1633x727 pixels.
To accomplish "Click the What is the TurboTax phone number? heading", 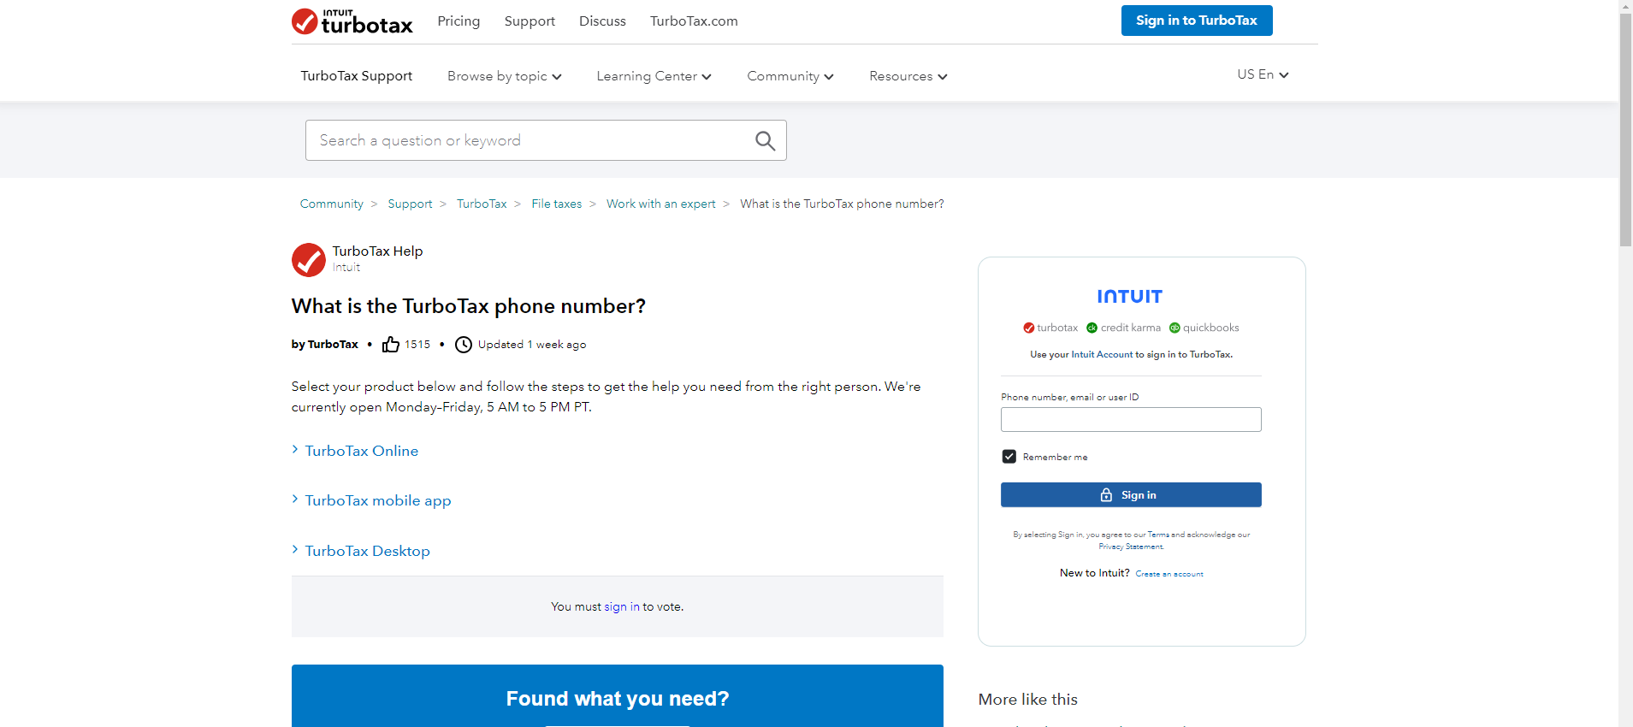I will pyautogui.click(x=469, y=306).
